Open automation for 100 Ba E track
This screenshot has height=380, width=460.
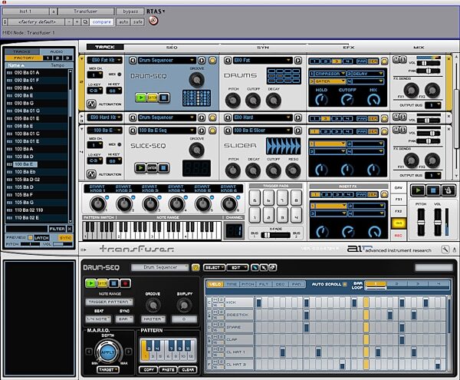click(x=91, y=174)
